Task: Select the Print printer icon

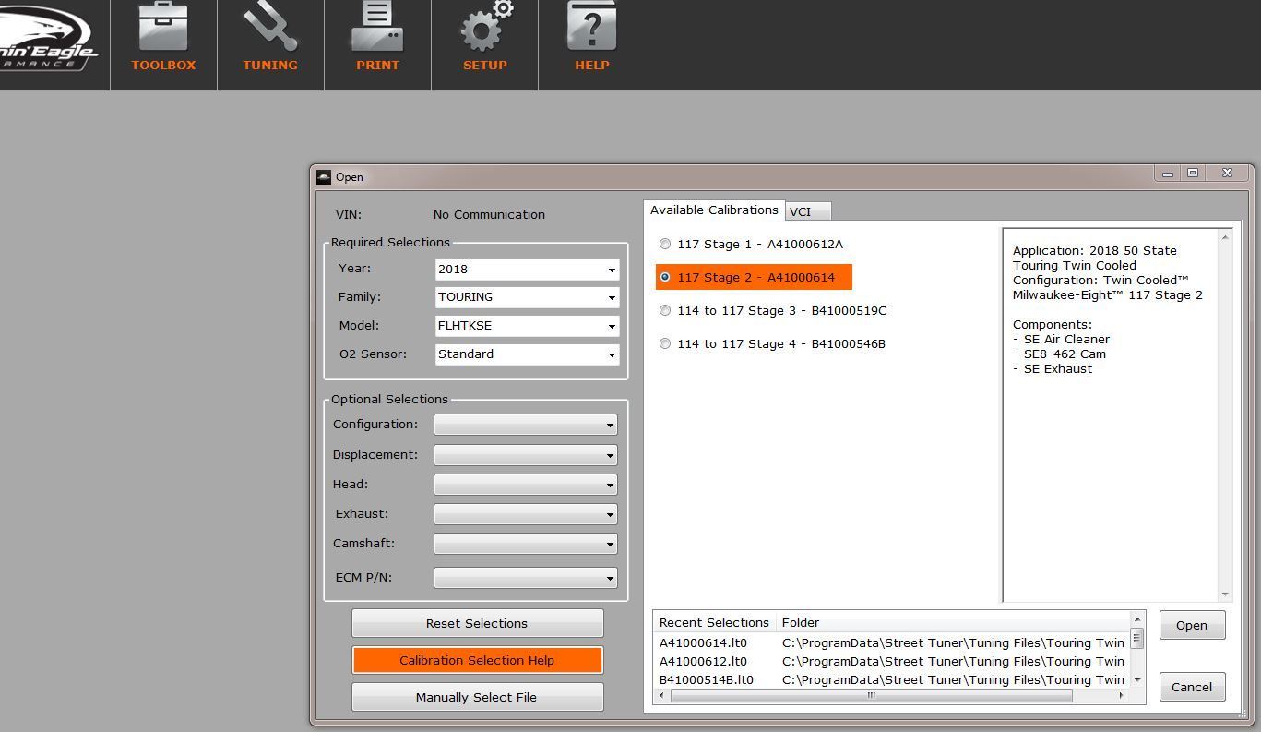Action: point(377,30)
